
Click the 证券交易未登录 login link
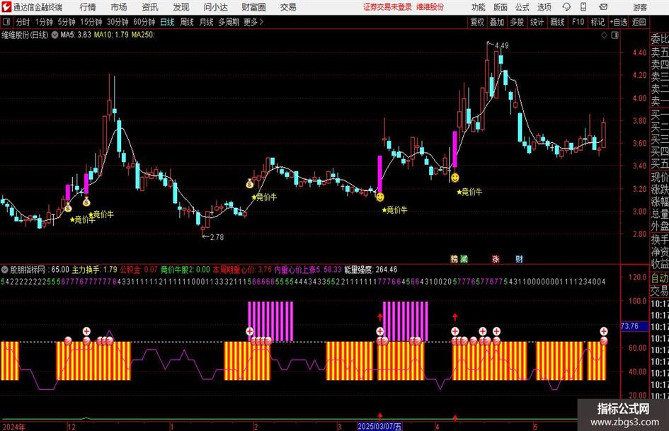point(387,7)
